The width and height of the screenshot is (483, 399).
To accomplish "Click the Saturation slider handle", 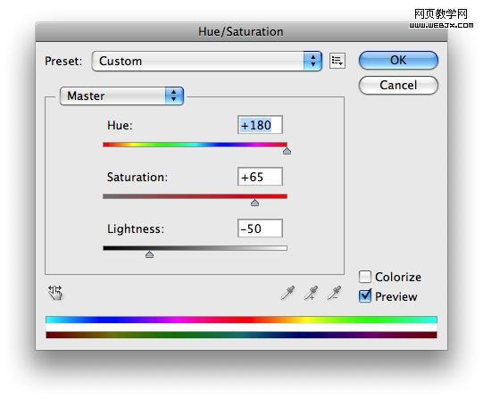I will 254,203.
